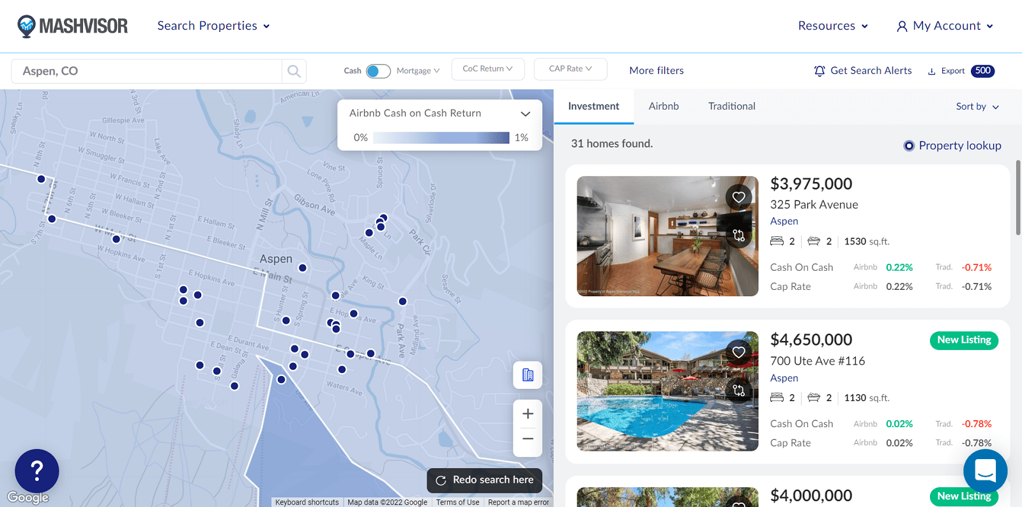
Task: Open the 325 Park Avenue kitchen photo
Action: pos(667,236)
